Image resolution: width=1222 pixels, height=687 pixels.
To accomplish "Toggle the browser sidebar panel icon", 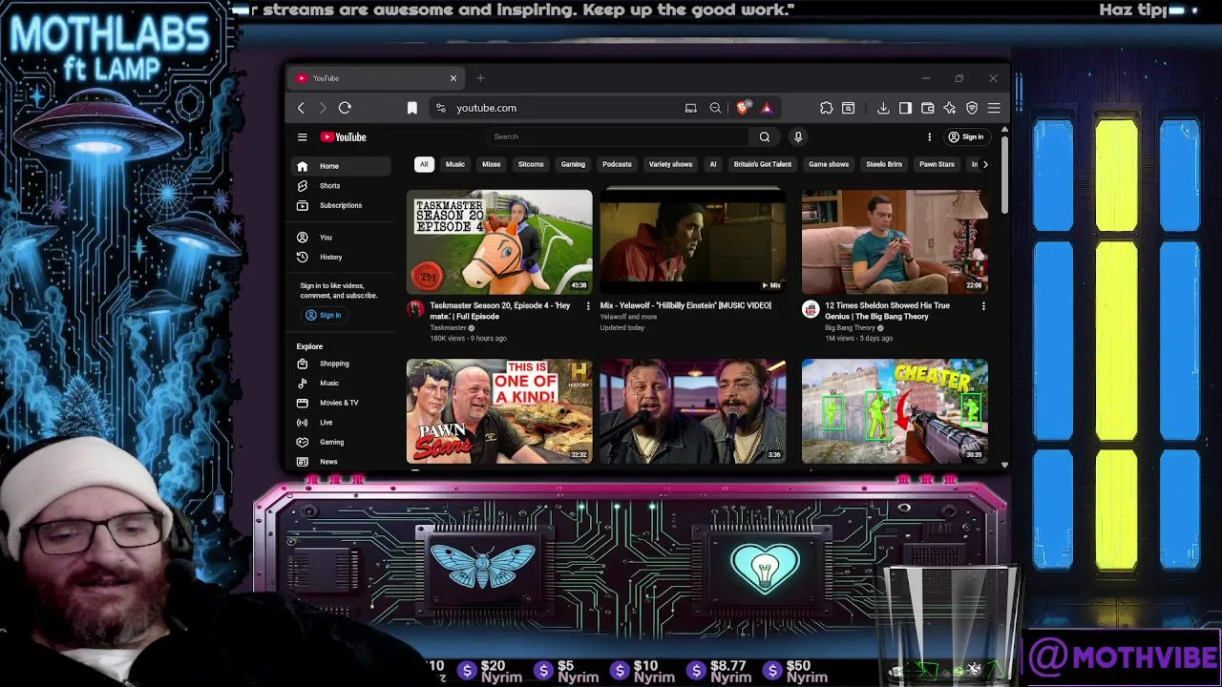I will click(x=905, y=108).
